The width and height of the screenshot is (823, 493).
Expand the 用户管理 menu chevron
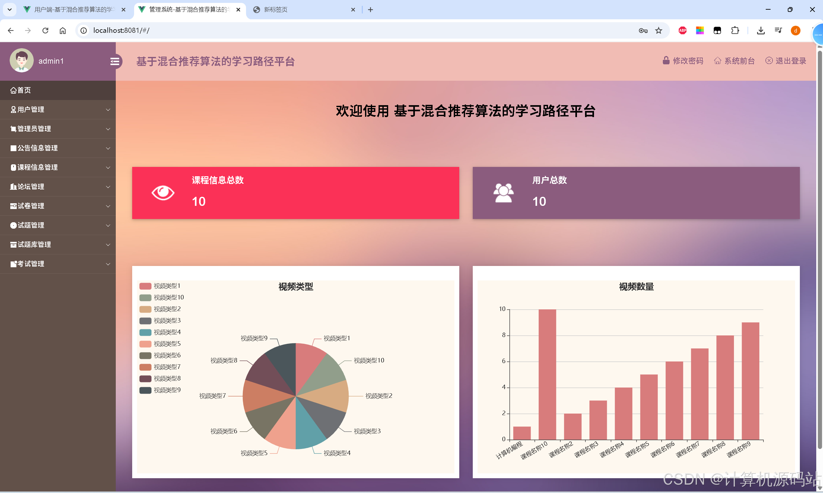[108, 109]
